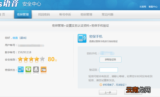The image size is (160, 97).
Task: Click the blue phone security status icon
Action: click(21, 69)
